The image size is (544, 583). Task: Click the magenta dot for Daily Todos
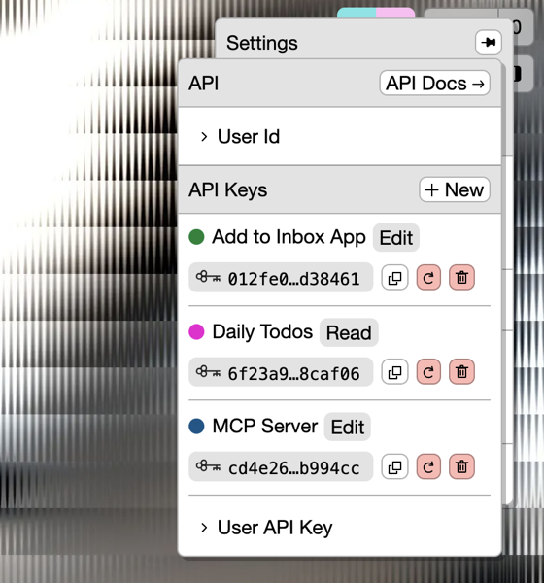[x=196, y=331]
